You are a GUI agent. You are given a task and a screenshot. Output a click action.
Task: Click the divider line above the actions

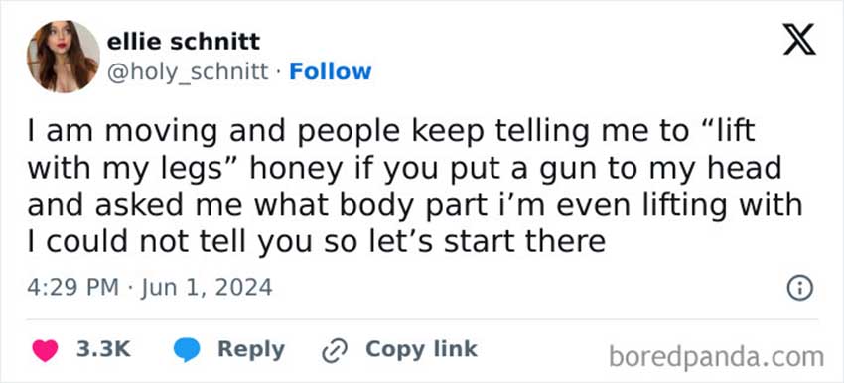click(x=423, y=319)
